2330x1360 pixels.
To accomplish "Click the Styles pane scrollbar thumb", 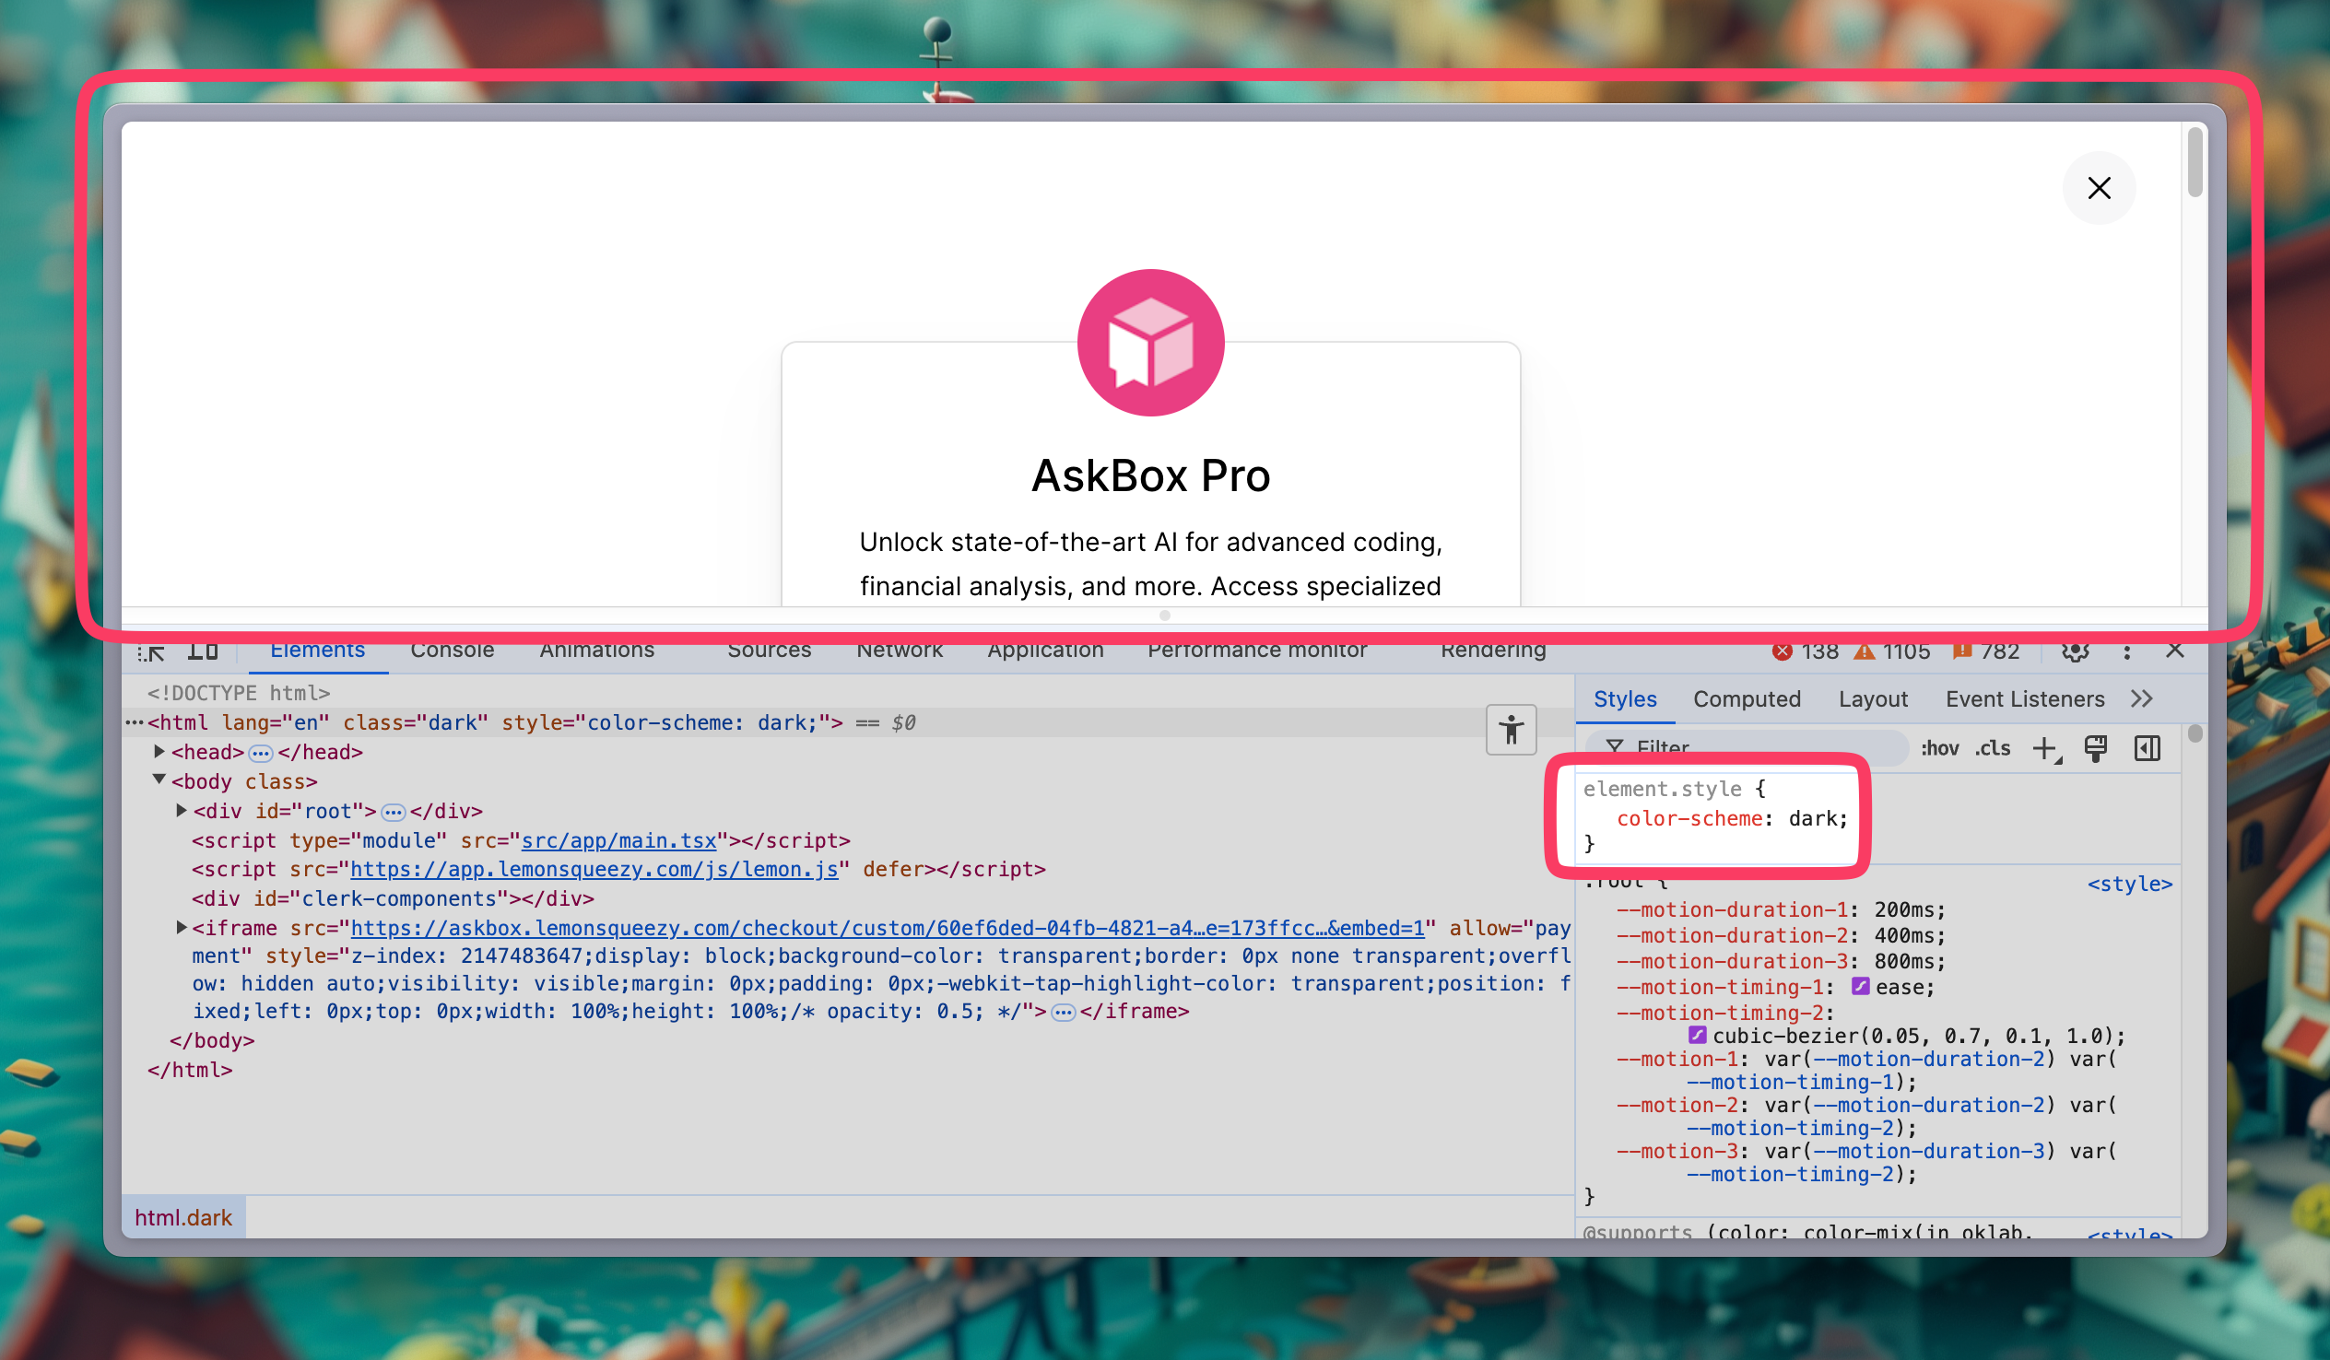I will [x=2195, y=733].
